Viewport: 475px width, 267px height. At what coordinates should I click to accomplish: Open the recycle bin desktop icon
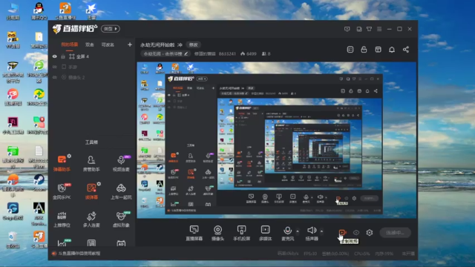(13, 240)
